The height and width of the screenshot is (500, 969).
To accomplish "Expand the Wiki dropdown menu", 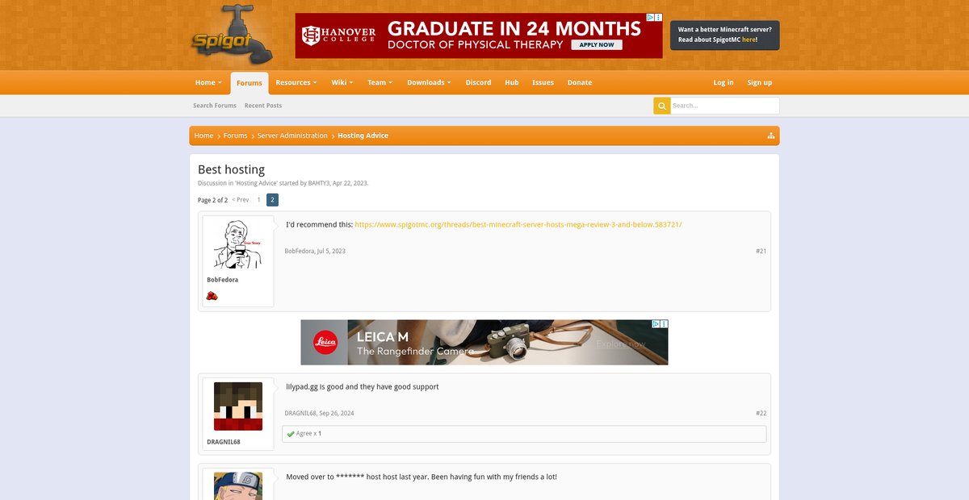I will click(x=342, y=82).
